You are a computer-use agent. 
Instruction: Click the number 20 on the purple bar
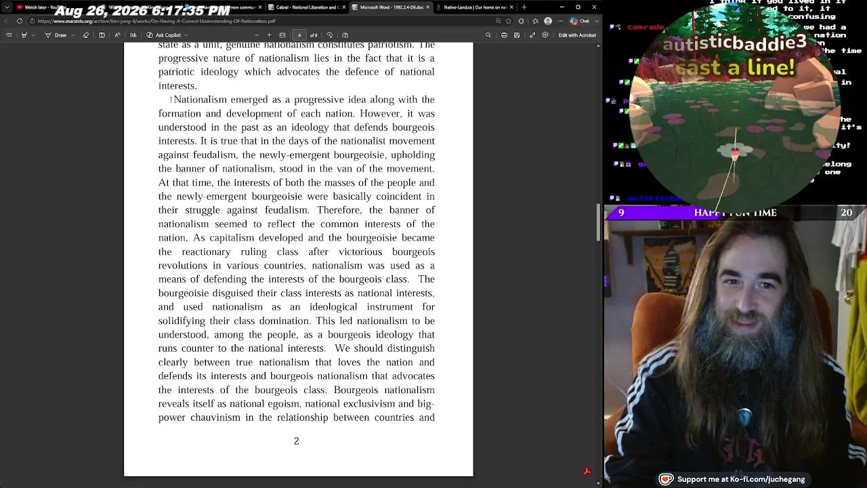[847, 213]
